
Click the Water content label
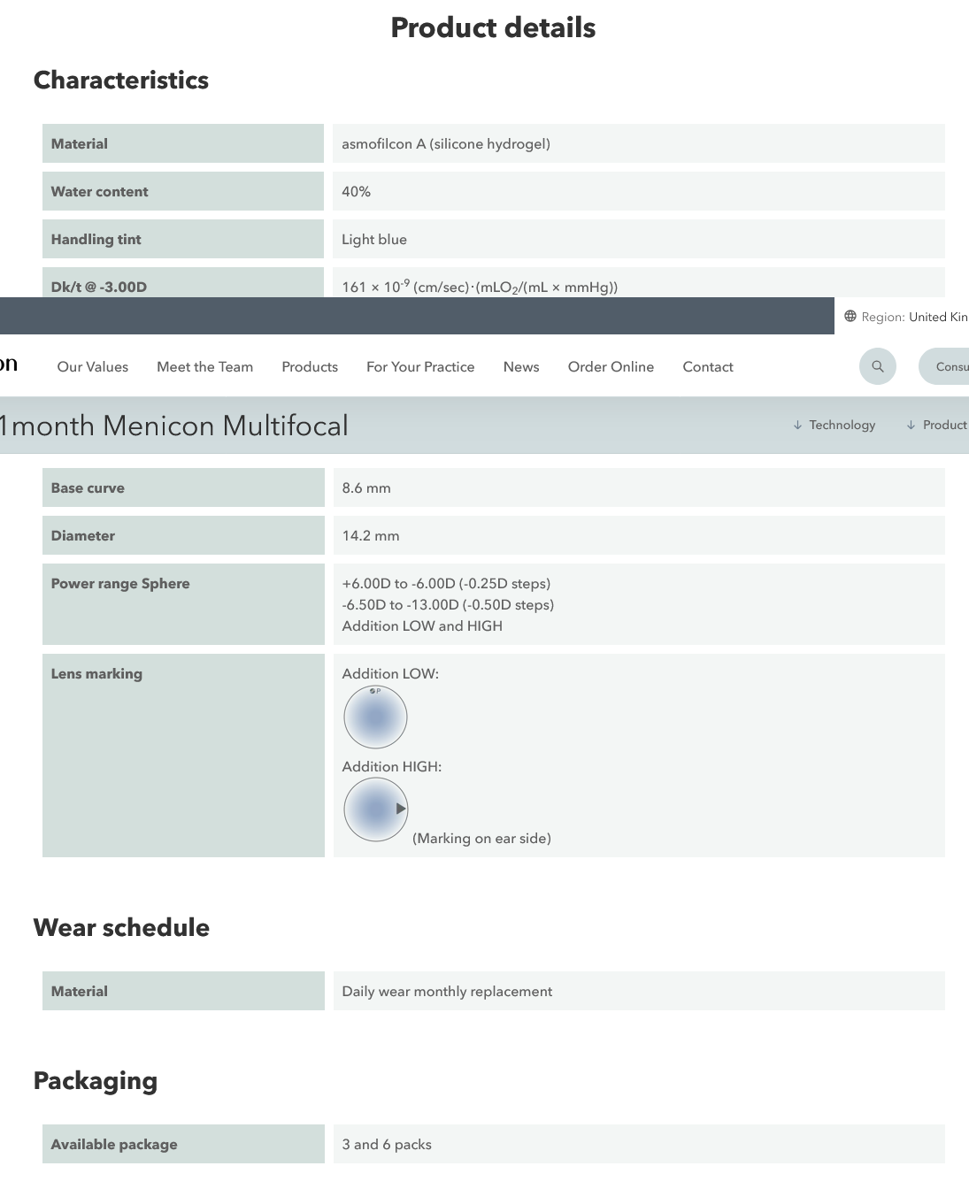99,192
